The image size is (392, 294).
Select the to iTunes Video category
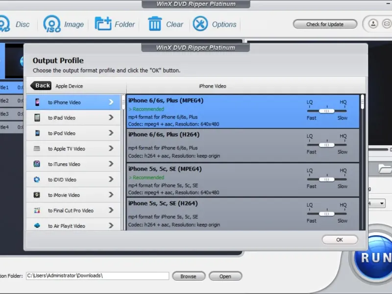click(73, 164)
